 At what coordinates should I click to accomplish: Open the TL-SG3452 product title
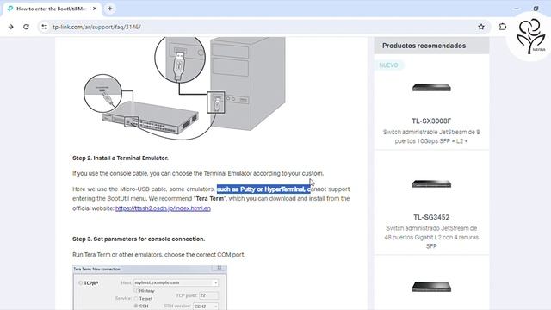pyautogui.click(x=431, y=217)
